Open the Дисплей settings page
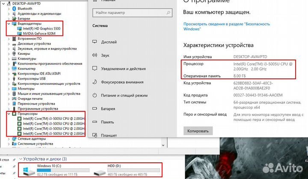The image size is (308, 179). tap(109, 42)
